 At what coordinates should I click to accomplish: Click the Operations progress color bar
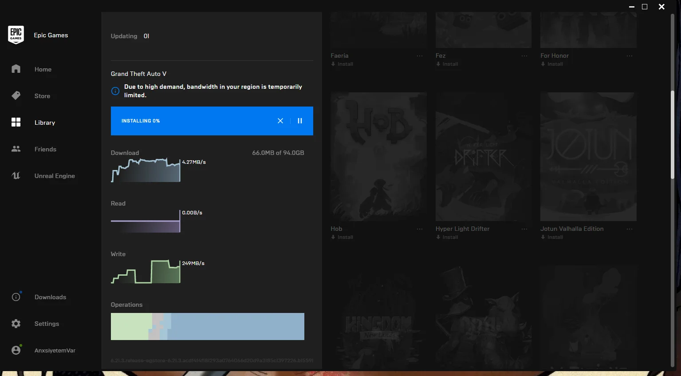coord(208,326)
